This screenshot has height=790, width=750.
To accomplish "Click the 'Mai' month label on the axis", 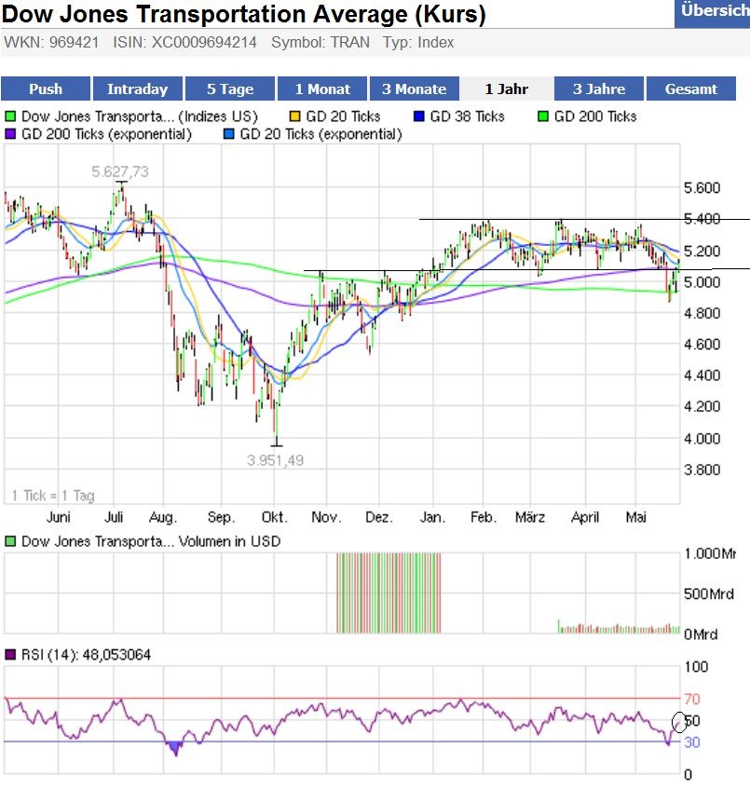I will (635, 517).
